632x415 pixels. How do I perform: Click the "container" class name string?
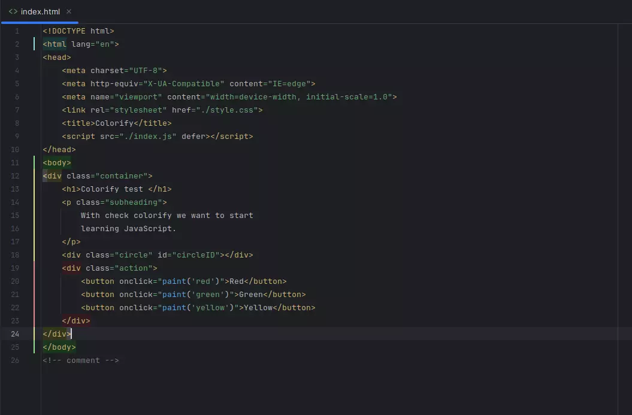point(122,175)
